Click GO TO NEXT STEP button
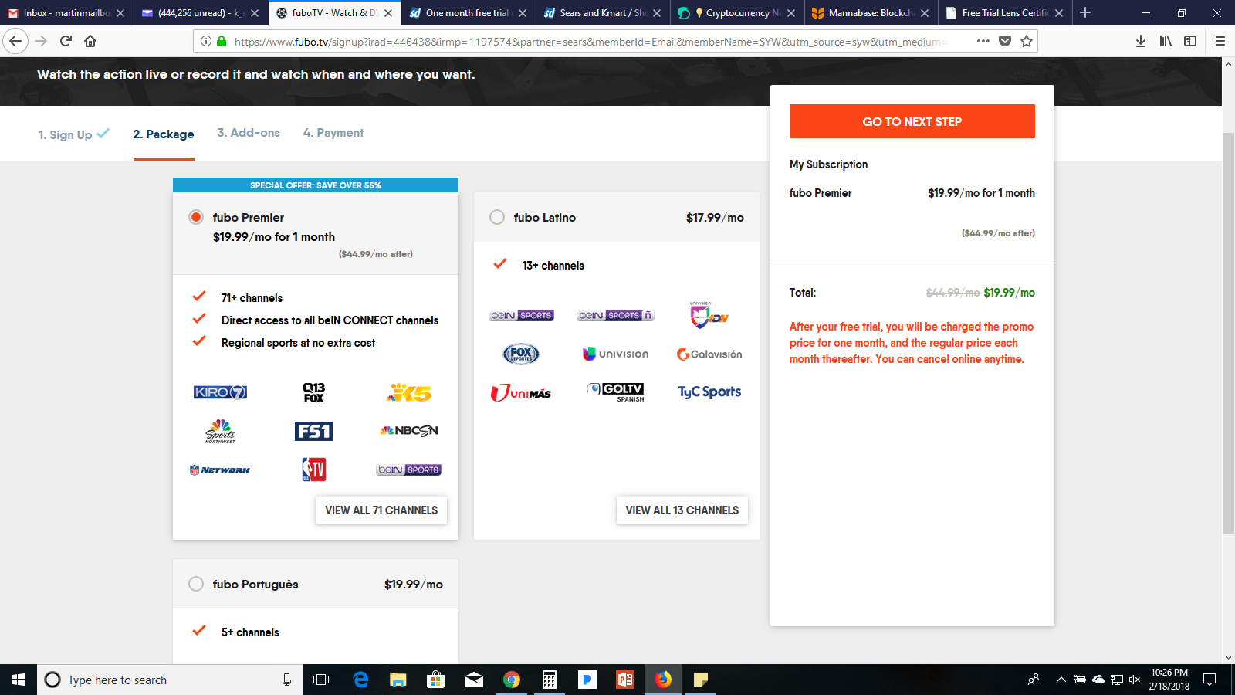1235x695 pixels. (912, 121)
